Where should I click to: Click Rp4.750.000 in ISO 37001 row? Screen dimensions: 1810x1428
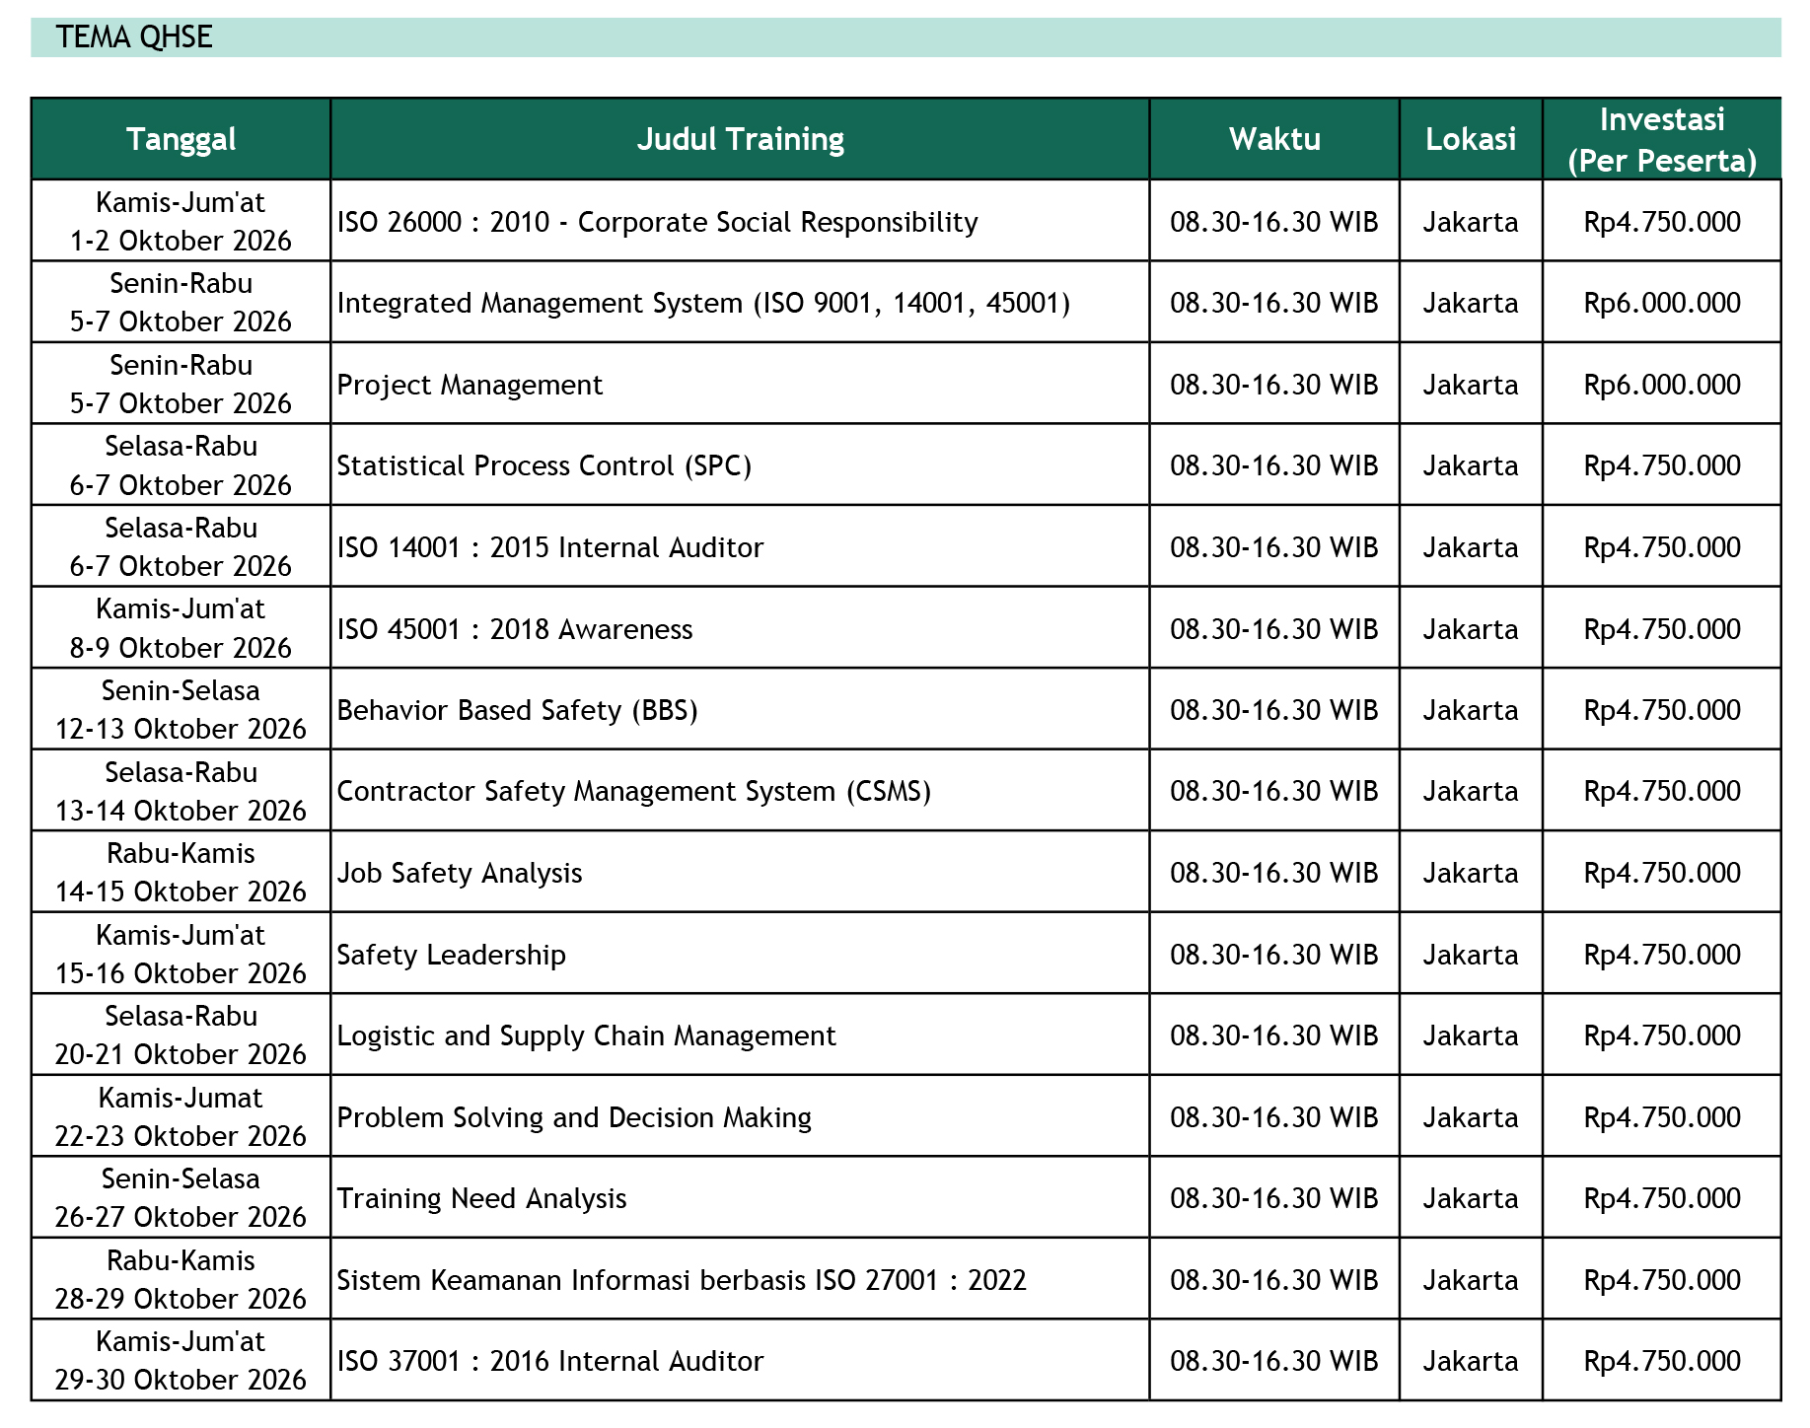click(x=1662, y=1361)
